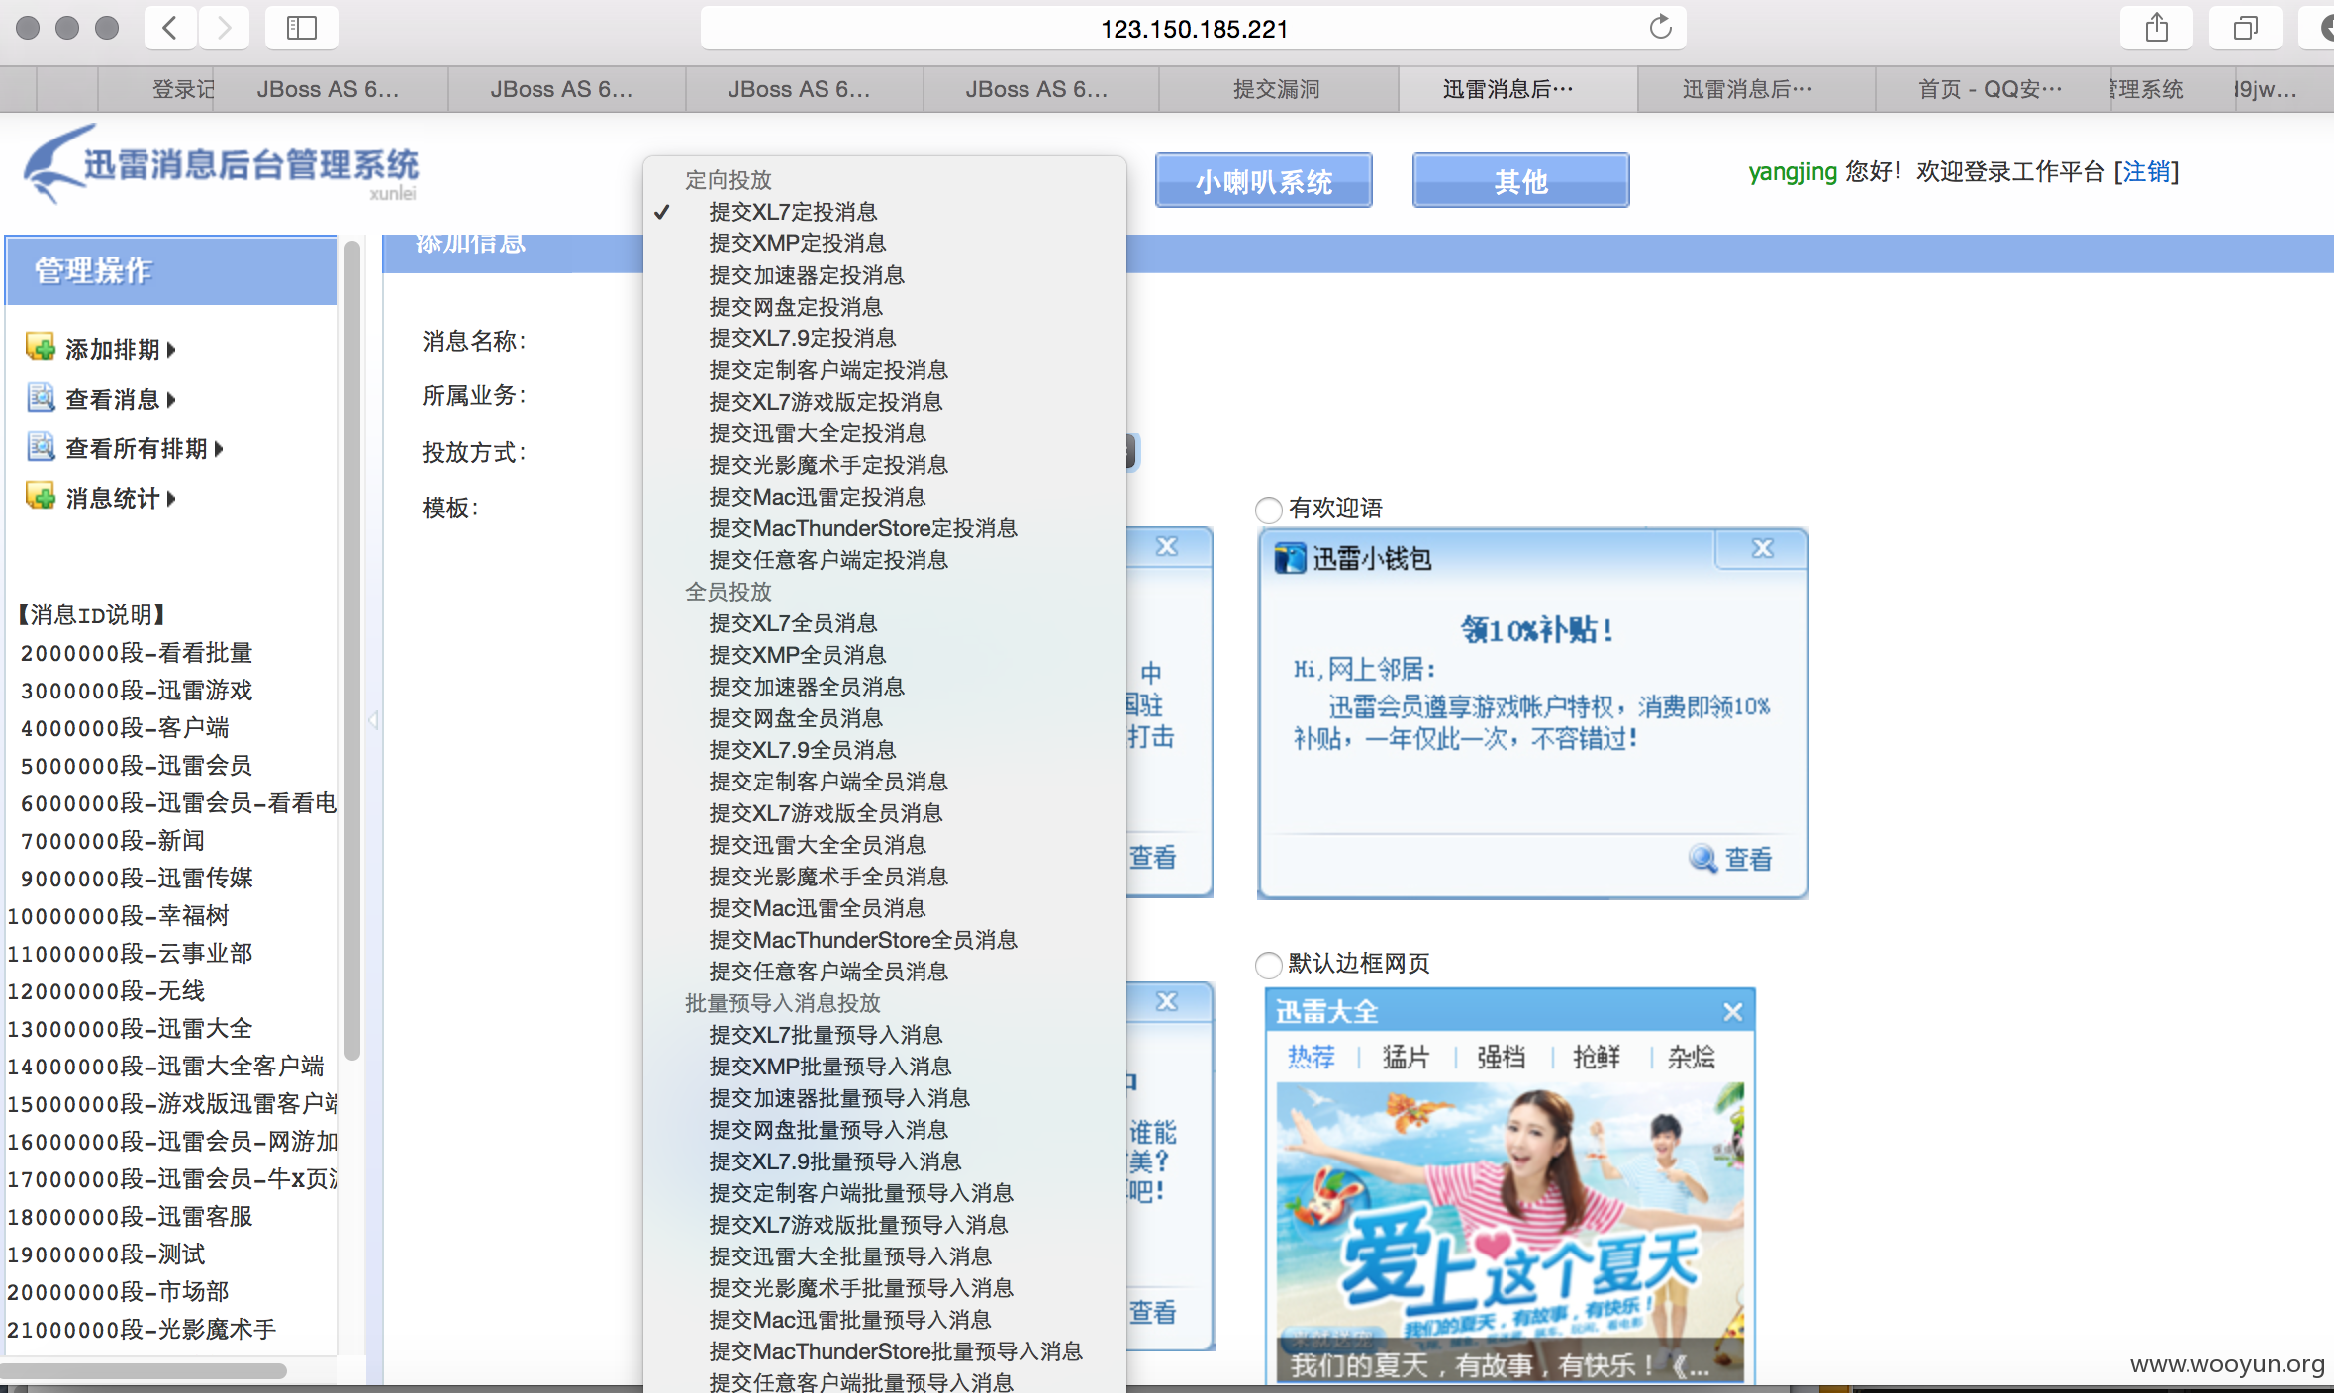Screen dimensions: 2334x1393
Task: Select 提交Mac迅雷定投消息 option
Action: pyautogui.click(x=885, y=497)
